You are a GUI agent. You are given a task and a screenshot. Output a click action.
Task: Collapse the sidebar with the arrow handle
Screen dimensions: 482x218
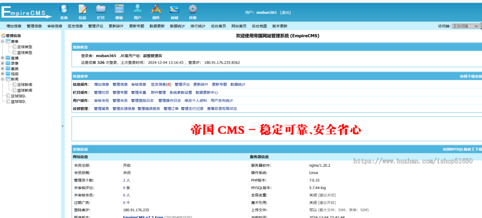point(62,126)
